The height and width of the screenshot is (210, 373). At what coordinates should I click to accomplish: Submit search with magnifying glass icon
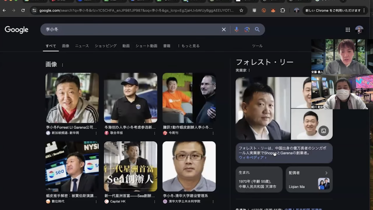tap(257, 30)
